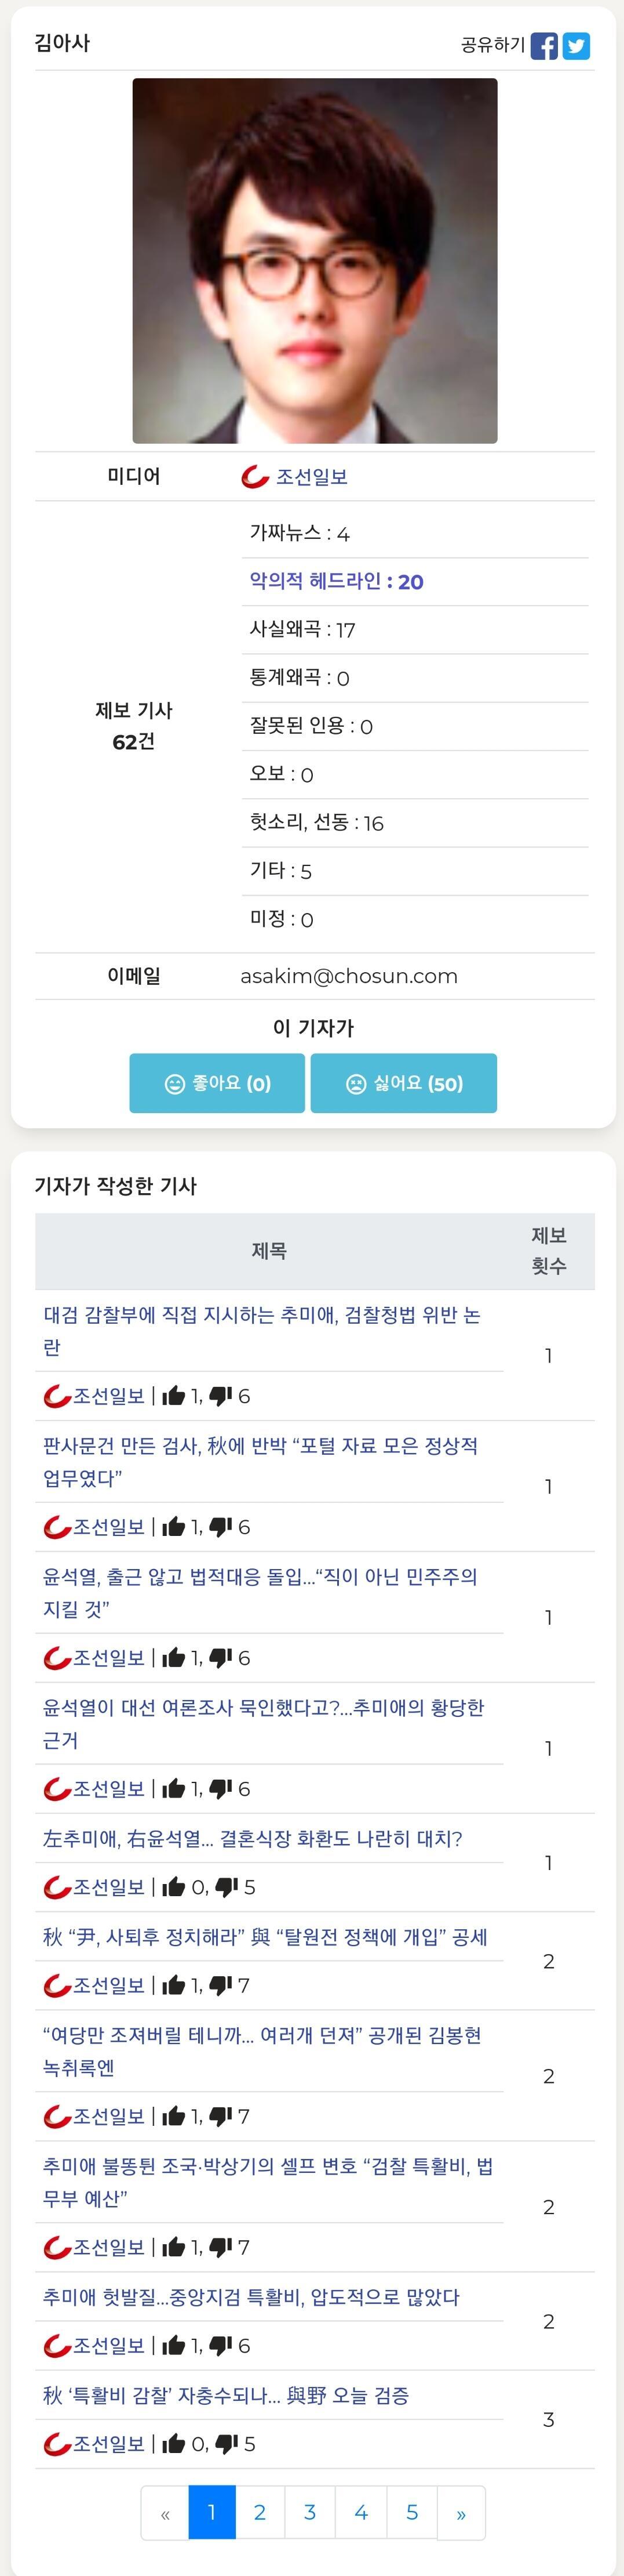Go to page 5 of articles
This screenshot has height=2576, width=624.
point(411,2512)
